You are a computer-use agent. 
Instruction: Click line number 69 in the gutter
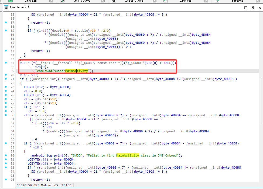pyautogui.click(x=12, y=71)
